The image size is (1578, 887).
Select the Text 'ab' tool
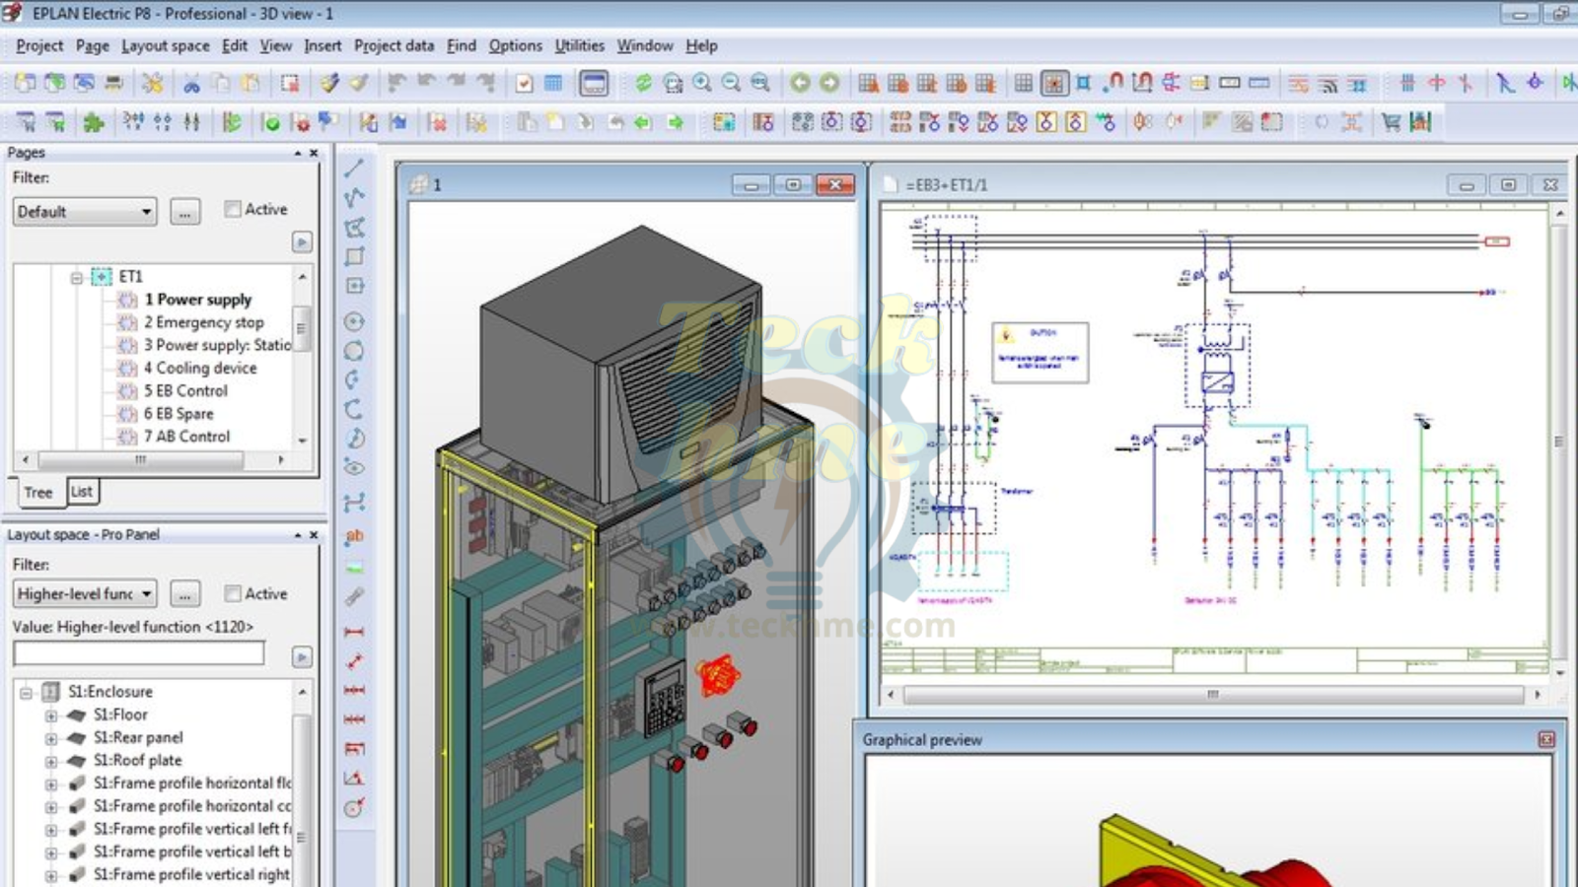354,536
